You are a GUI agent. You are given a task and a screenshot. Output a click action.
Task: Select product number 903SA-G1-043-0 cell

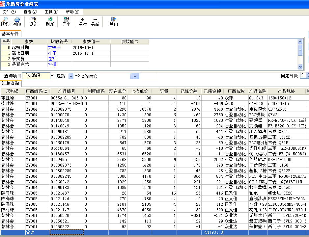click(67, 98)
